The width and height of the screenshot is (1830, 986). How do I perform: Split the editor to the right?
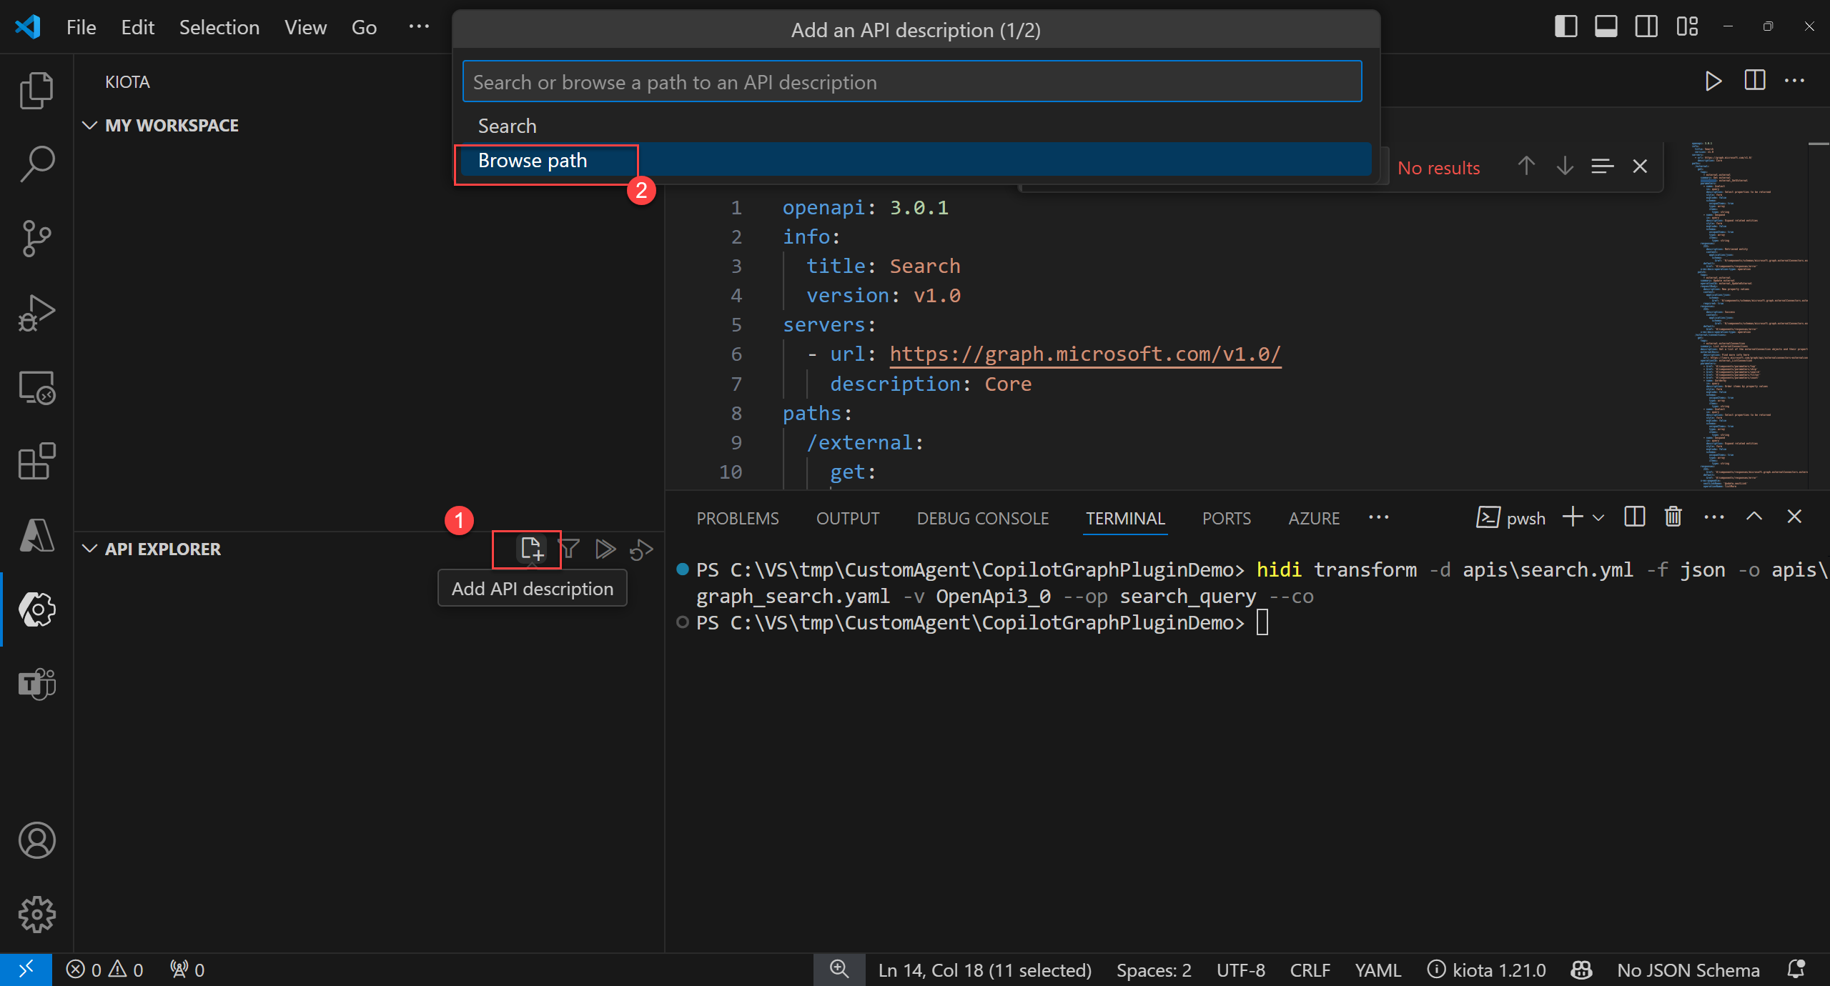[1754, 80]
